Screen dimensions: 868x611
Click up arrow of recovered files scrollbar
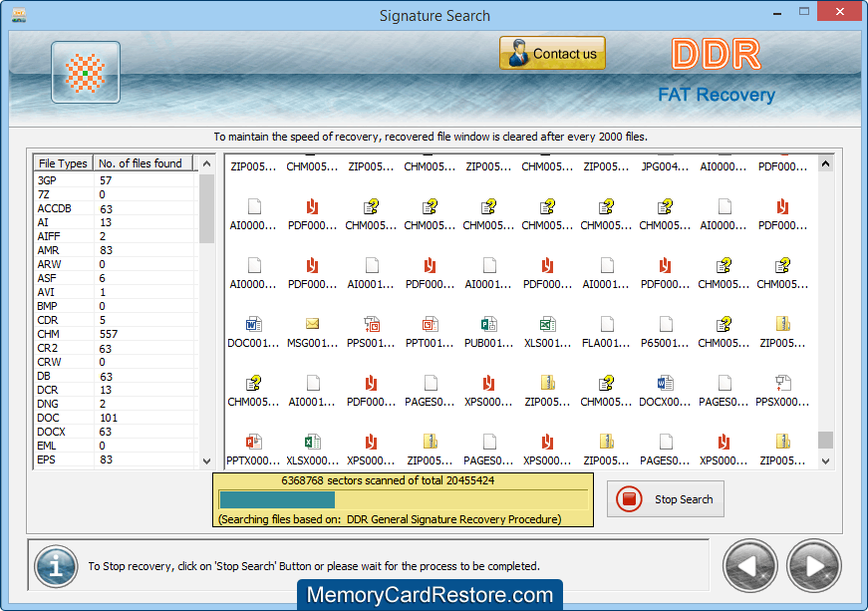pos(825,163)
